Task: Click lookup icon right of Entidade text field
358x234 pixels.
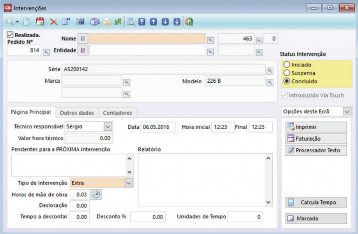Action: [210, 52]
